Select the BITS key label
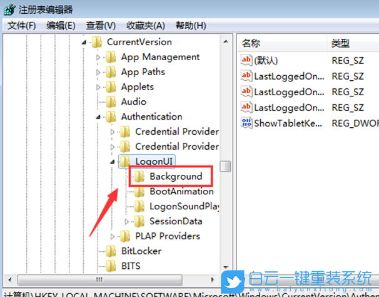Image resolution: width=379 pixels, height=297 pixels. coord(131,266)
